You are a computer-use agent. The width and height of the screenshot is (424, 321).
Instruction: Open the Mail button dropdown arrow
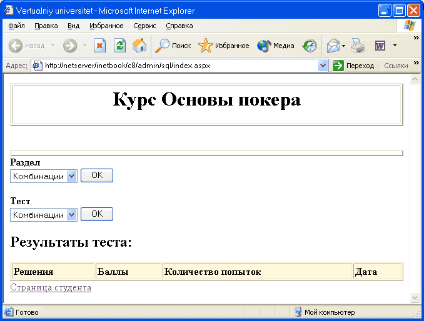point(344,46)
